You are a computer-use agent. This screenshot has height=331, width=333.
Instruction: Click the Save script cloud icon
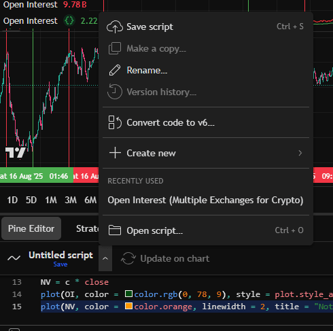[x=115, y=27]
